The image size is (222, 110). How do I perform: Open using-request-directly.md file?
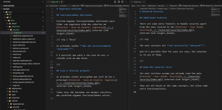click(23, 82)
